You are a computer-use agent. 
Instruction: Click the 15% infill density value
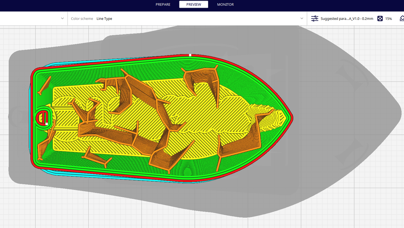389,19
